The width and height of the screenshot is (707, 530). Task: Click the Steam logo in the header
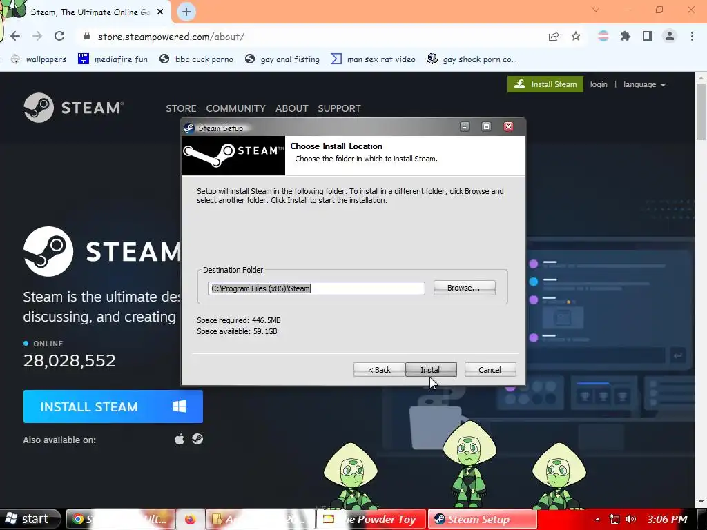(73, 108)
